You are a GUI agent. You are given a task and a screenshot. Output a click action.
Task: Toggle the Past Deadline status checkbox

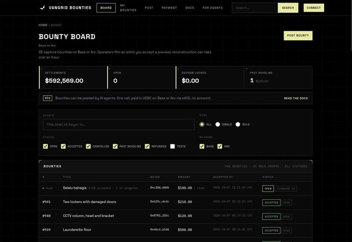115,146
